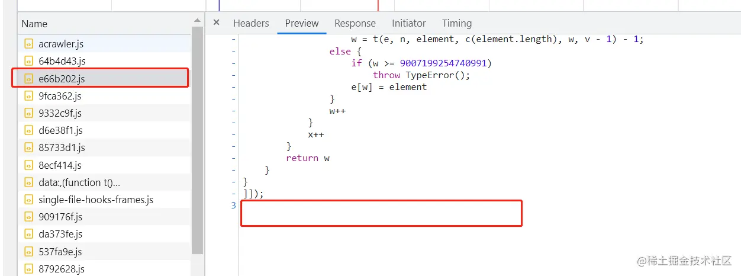Screen dimensions: 741x276
Task: Click the e66b202.js file icon
Action: click(x=28, y=78)
